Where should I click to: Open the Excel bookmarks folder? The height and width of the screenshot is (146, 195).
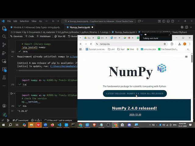(x=121, y=49)
